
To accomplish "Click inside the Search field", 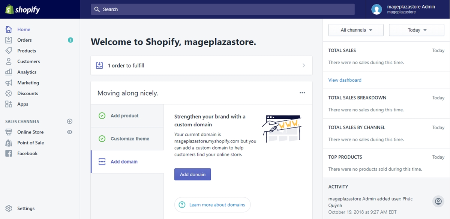I will click(x=223, y=9).
